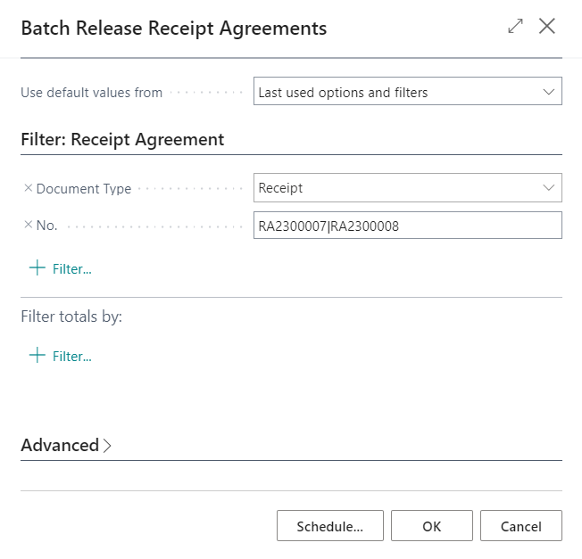Add a Filter... link for Receipt Agreement
Viewport: 582px width, 559px height.
(72, 269)
